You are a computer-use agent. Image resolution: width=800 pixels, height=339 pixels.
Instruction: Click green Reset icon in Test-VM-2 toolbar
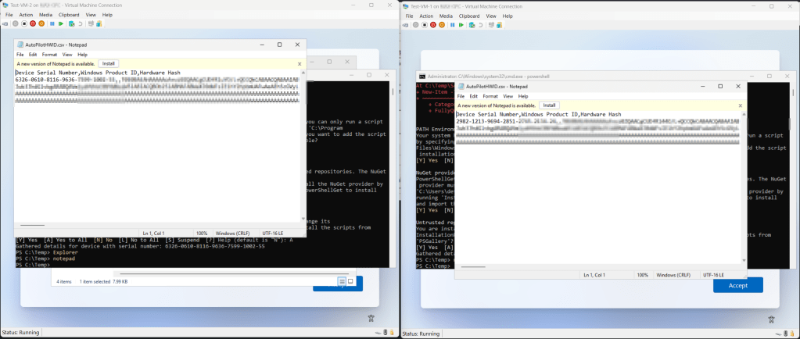pos(61,23)
